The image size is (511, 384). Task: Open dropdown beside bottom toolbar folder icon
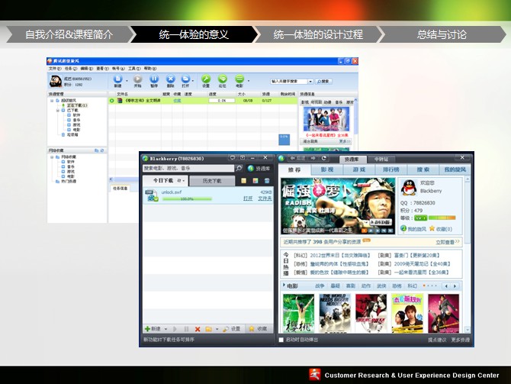pos(217,329)
